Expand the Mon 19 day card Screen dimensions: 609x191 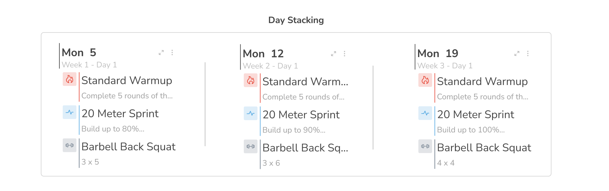(517, 53)
